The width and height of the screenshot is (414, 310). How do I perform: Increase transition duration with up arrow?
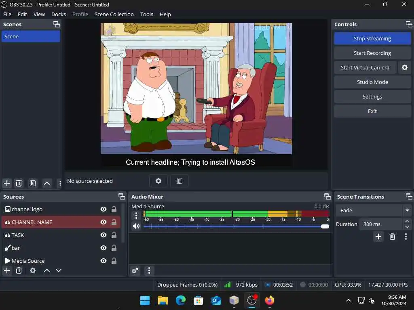[x=407, y=222]
